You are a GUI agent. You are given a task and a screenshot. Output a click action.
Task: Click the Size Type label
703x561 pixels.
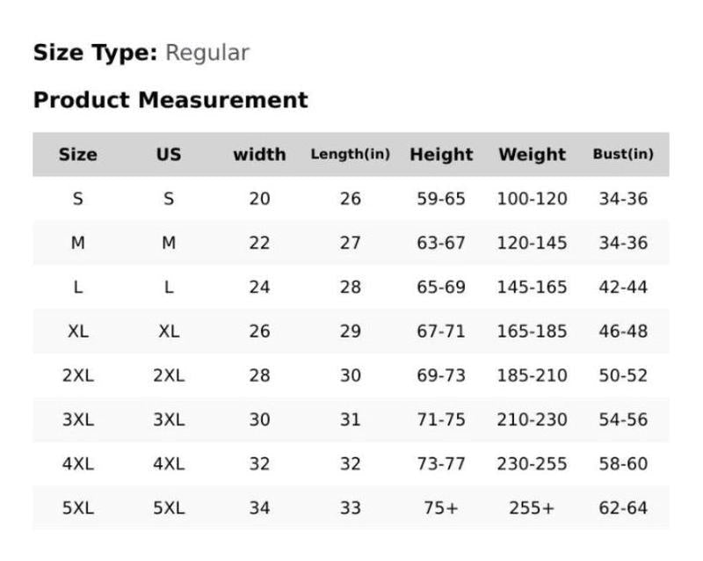(x=95, y=53)
